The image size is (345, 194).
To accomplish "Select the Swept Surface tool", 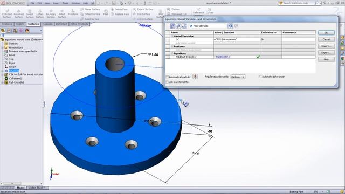I will 30,13.
